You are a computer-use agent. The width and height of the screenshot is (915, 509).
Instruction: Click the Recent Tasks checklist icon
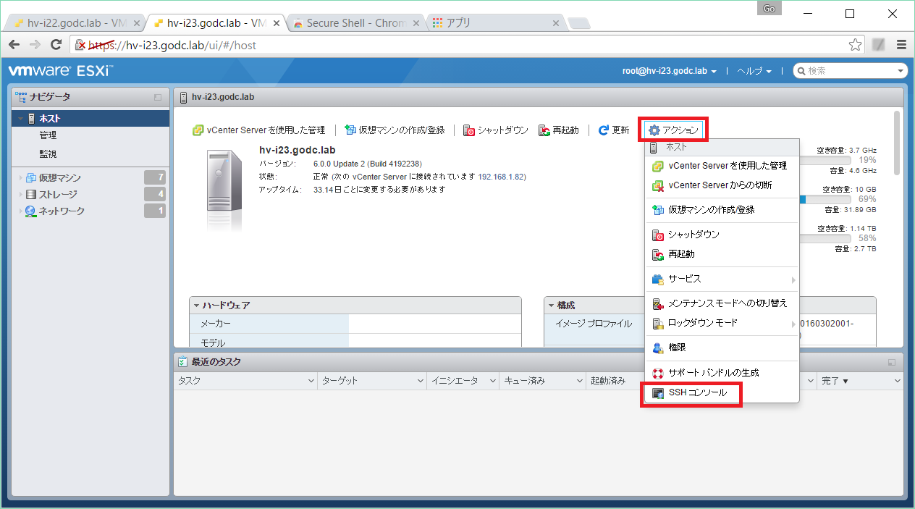182,362
